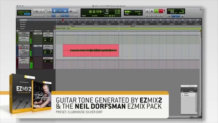This screenshot has height=123, width=218.
Task: Open the Click track input selector
Action: click(x=48, y=33)
